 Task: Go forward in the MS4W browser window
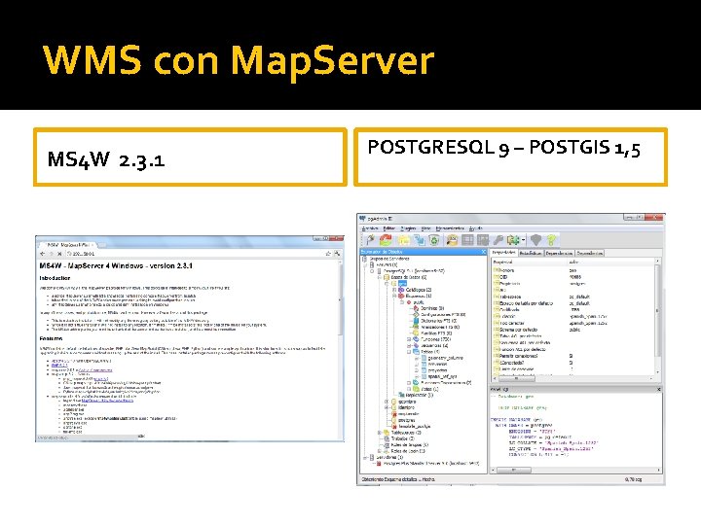click(x=52, y=254)
